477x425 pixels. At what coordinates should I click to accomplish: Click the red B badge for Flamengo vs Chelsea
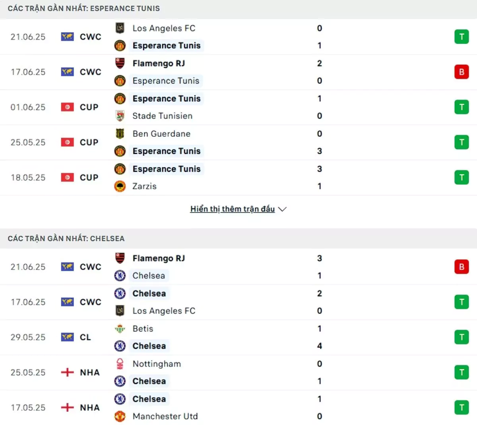click(x=461, y=267)
